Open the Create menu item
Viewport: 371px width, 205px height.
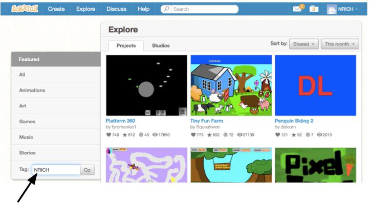coord(56,9)
